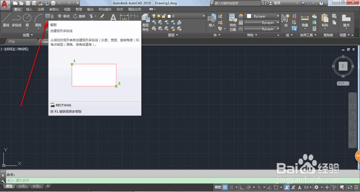Open the annotation scale 1:1 dropdown
This screenshot has height=192, width=360.
[307, 187]
